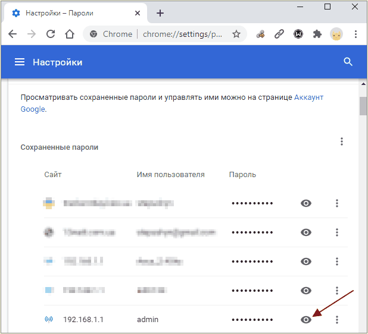Viewport: 368px width, 334px height.
Task: Click the Сохраненные пароли heading
Action: point(60,147)
